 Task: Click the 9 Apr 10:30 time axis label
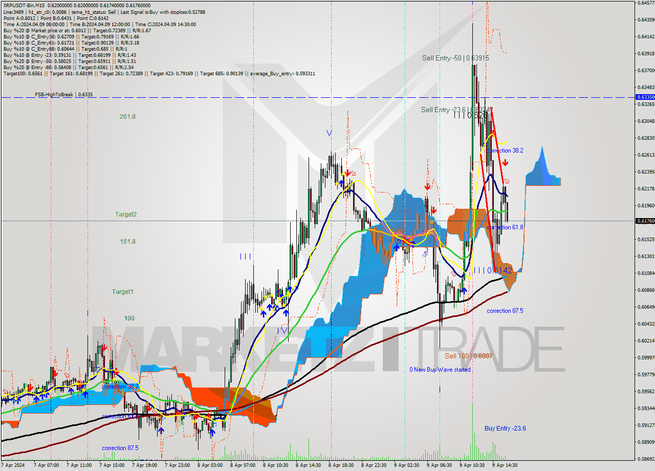472,465
